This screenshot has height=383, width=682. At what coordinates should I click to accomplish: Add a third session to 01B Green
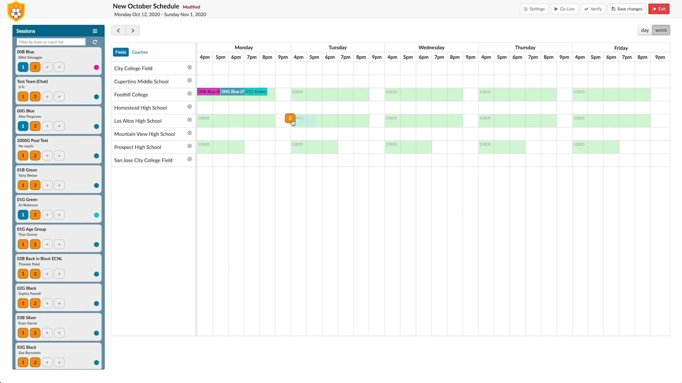47,185
